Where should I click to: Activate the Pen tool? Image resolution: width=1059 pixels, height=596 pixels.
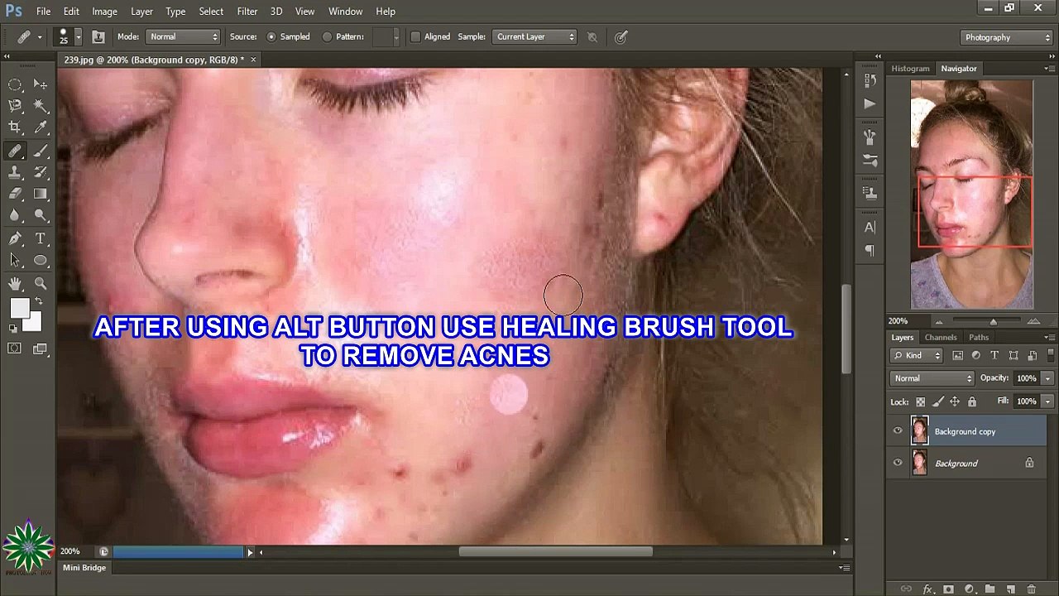[x=15, y=238]
